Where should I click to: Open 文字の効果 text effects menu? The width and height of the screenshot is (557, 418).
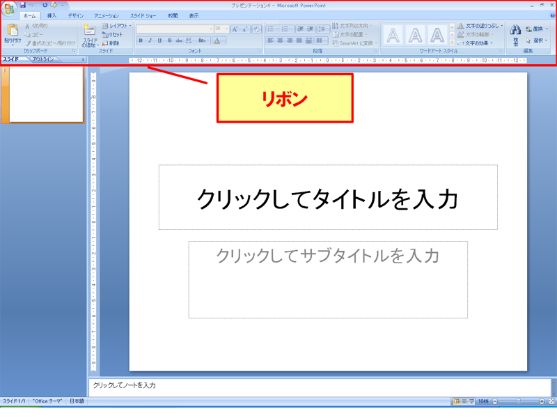click(x=476, y=43)
